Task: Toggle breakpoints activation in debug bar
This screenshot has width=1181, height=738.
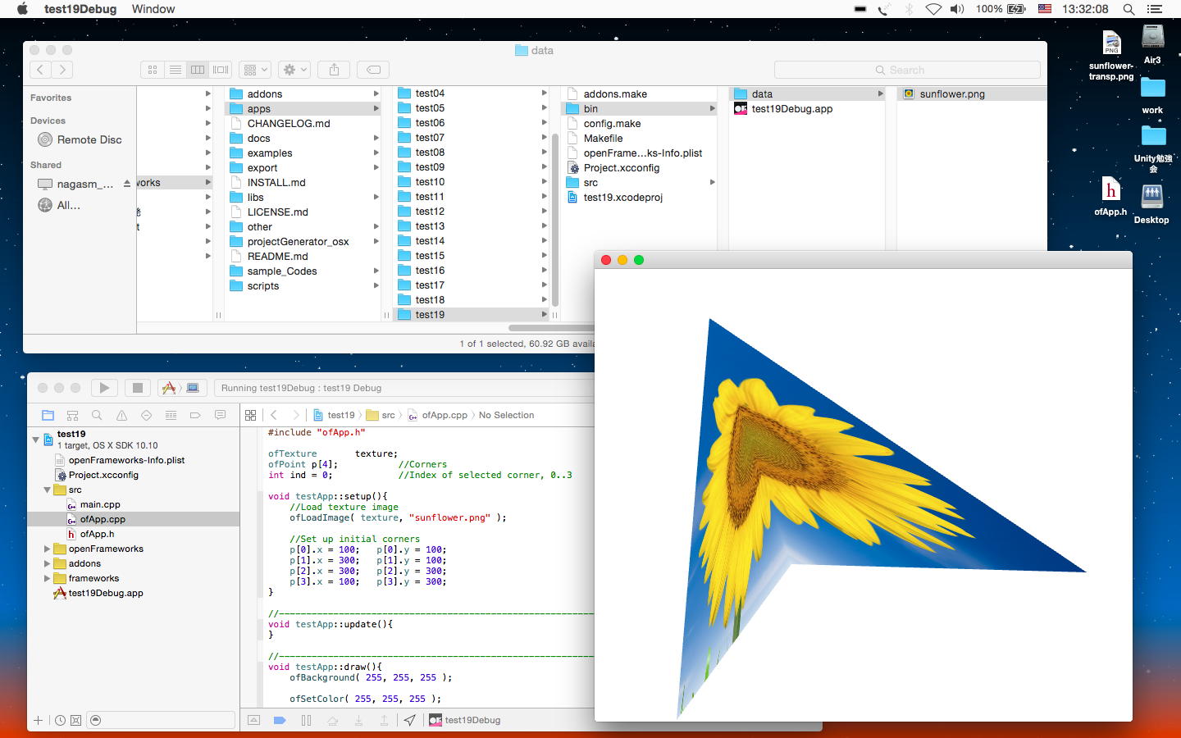Action: tap(280, 720)
